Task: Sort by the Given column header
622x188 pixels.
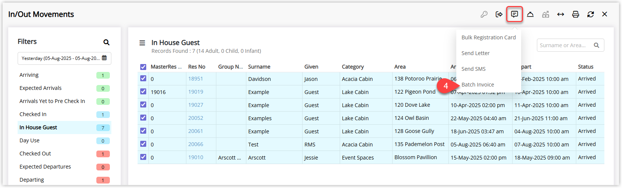Action: (x=311, y=67)
